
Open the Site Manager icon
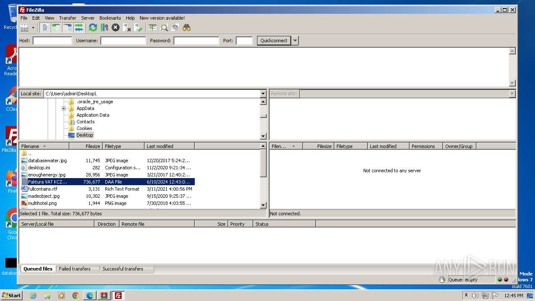pos(25,28)
